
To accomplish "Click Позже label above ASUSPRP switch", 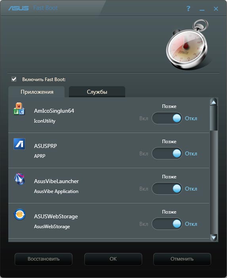I will click(169, 142).
